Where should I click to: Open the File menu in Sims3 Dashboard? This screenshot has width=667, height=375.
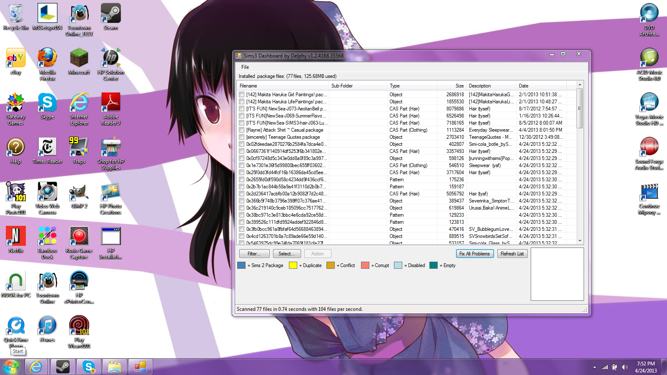pos(245,67)
